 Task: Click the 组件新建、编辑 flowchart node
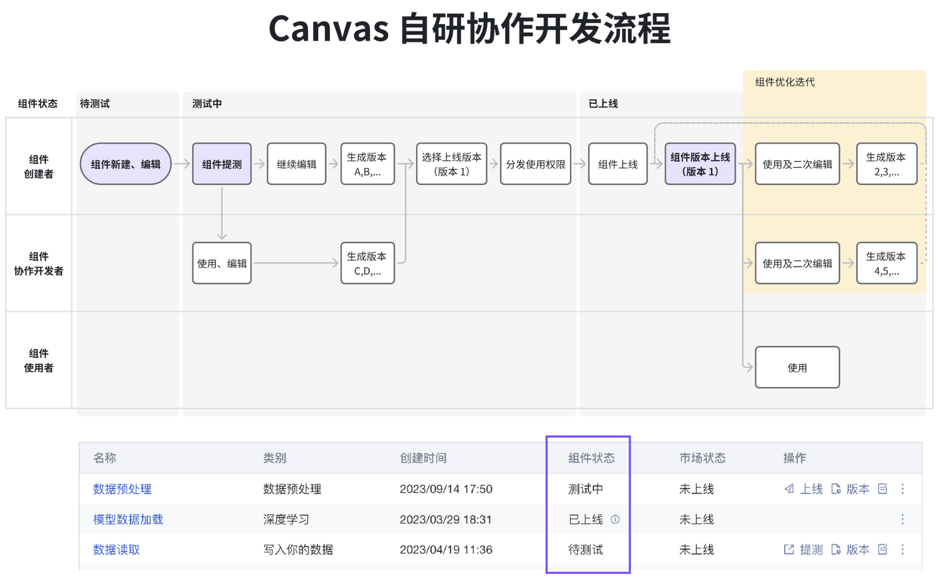coord(125,164)
